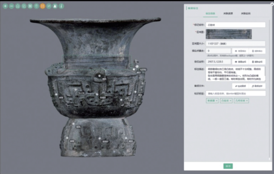This screenshot has width=274, height=174.
Task: Open the user profile icon
Action: (x=55, y=6)
